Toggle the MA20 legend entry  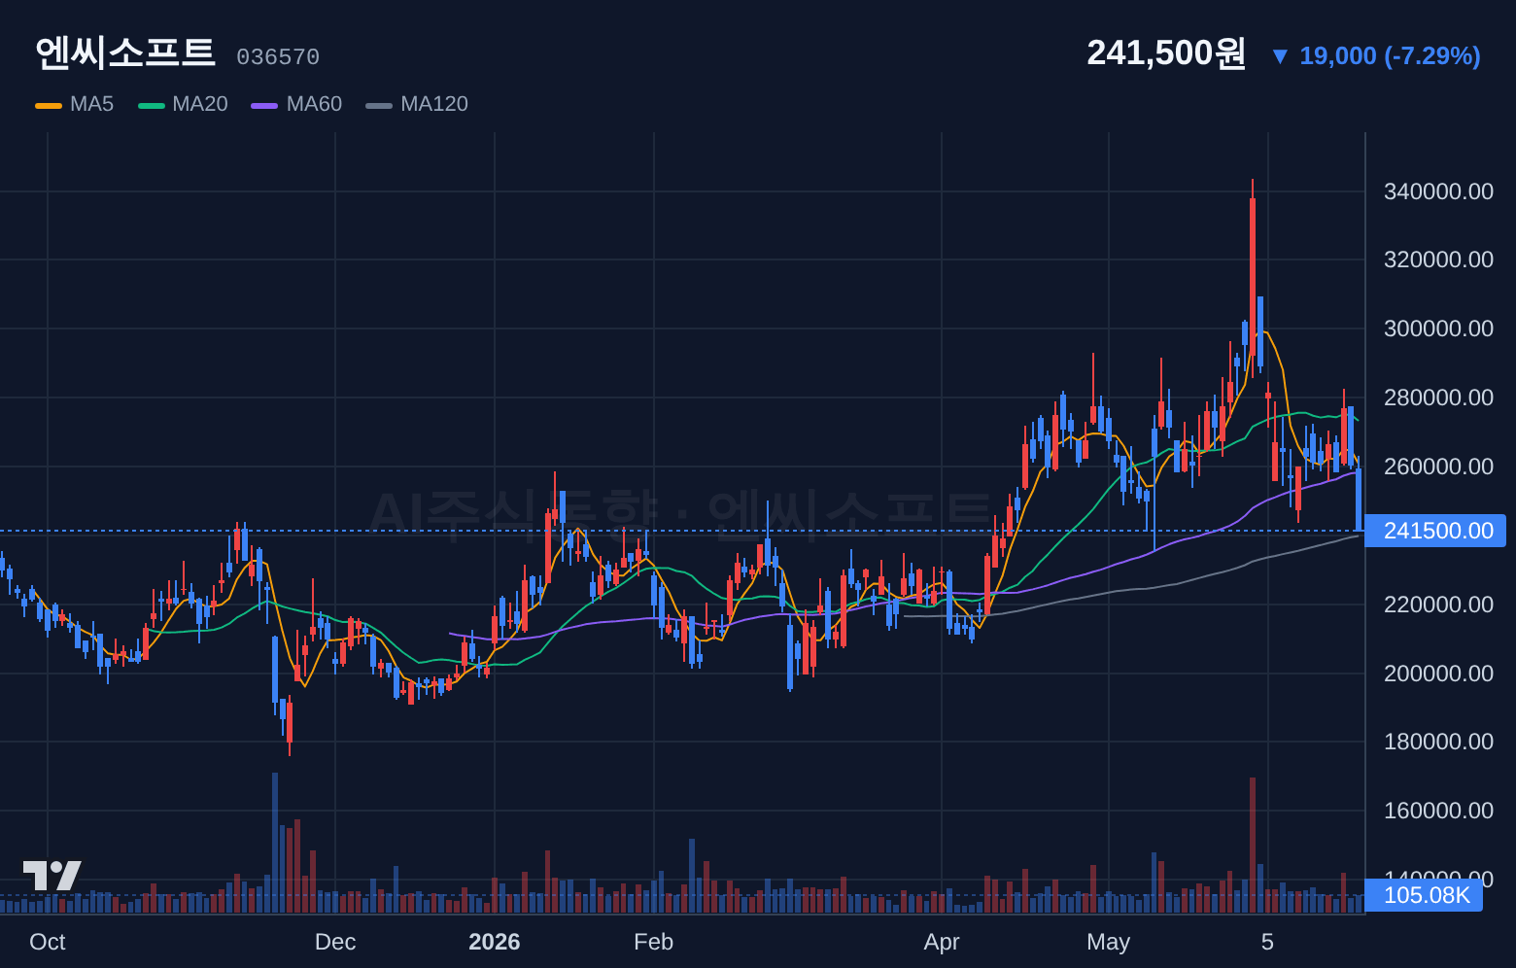pos(184,104)
